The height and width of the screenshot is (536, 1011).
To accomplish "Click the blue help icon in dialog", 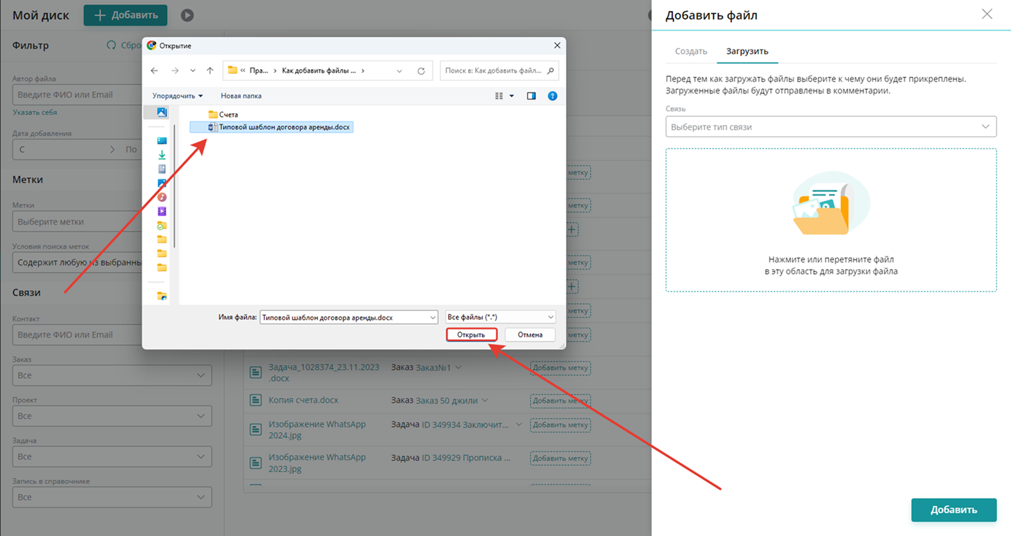I will (552, 96).
